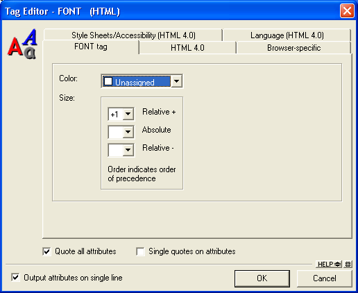
Task: Switch to the HTML 4.0 tab
Action: point(187,48)
